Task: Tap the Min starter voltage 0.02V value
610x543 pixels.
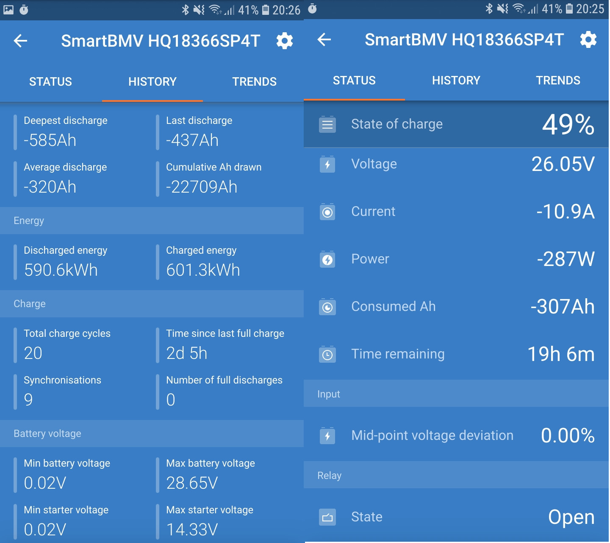Action: 45,530
